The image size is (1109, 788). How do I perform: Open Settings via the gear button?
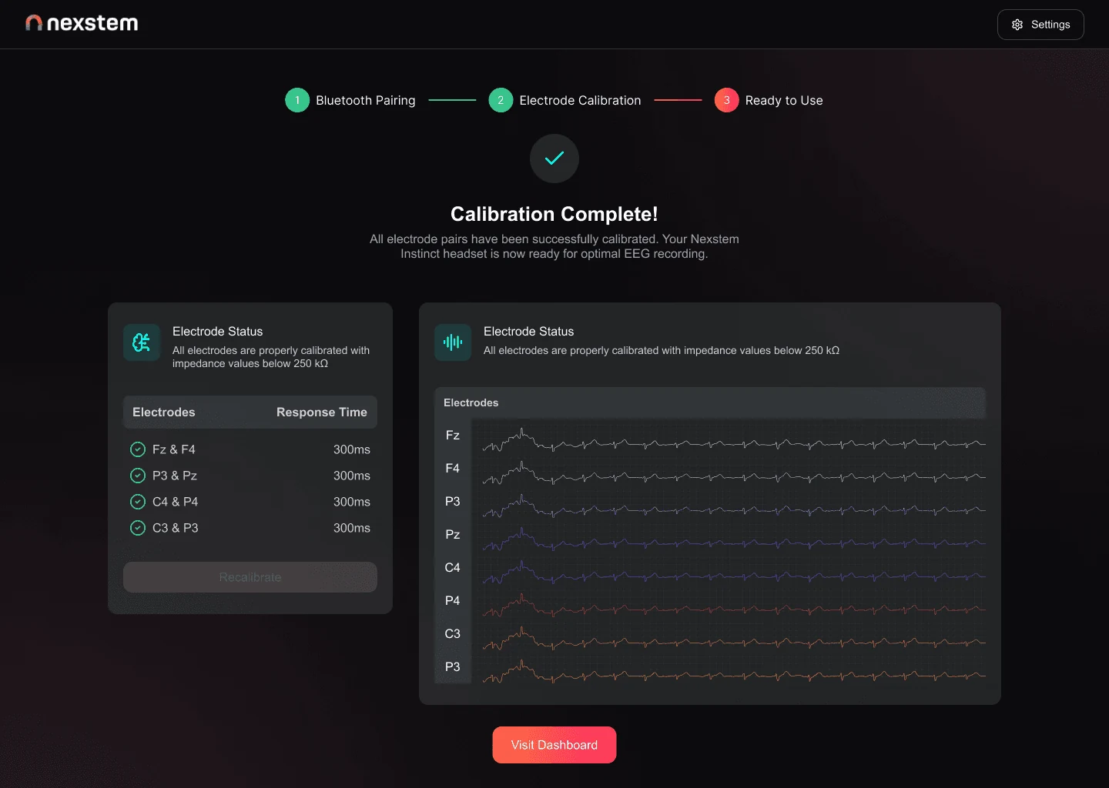1040,25
